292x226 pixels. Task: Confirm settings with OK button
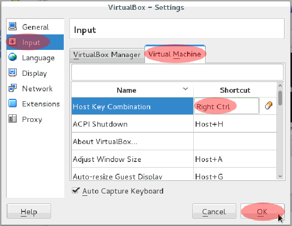pos(262,211)
